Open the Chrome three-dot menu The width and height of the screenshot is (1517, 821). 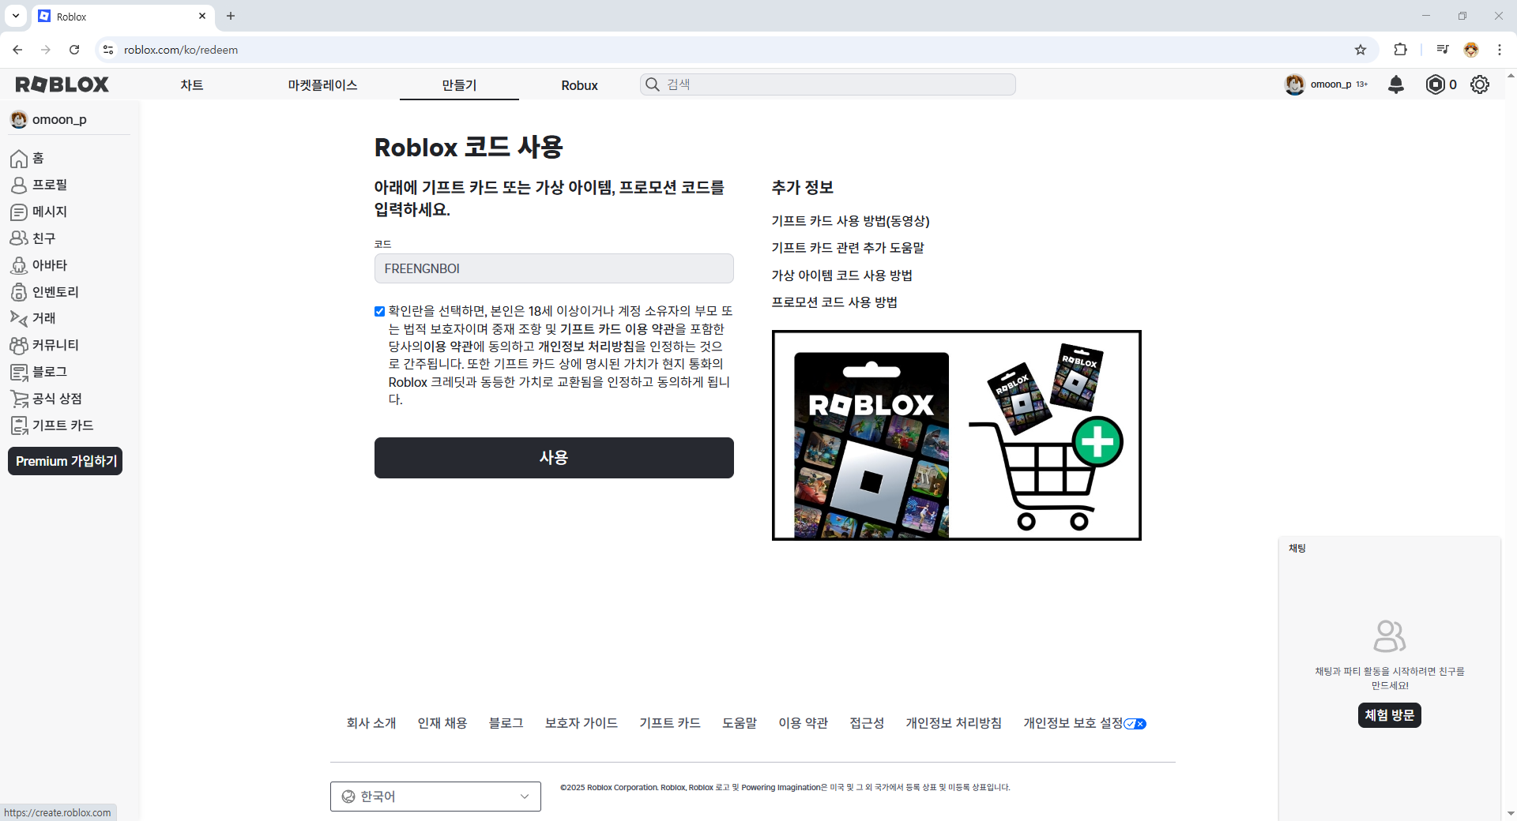click(x=1500, y=50)
